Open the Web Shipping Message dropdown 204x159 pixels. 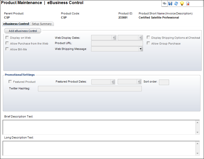[x=140, y=49]
